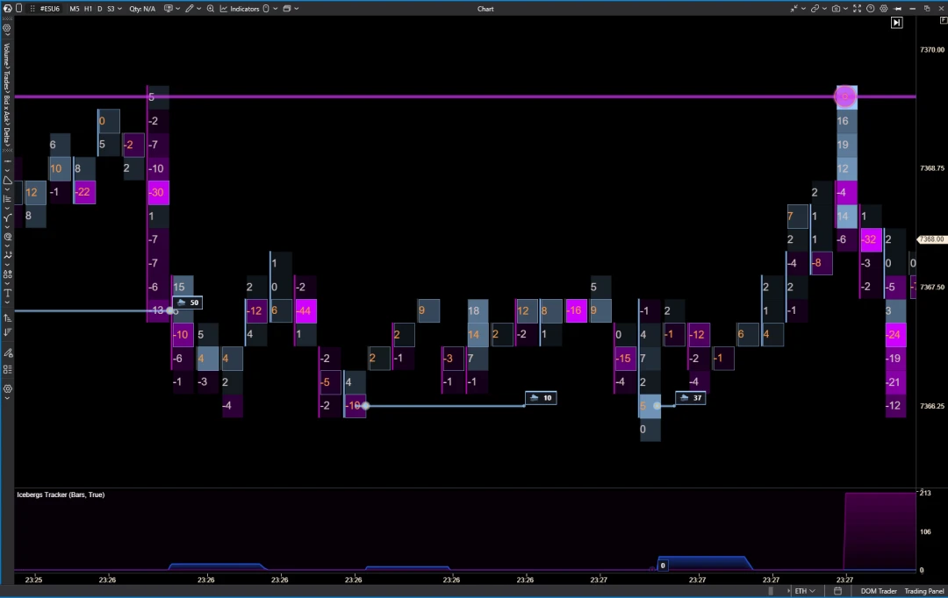Click the ascending sort bars icon in the sidebar
The height and width of the screenshot is (598, 948).
tap(7, 317)
